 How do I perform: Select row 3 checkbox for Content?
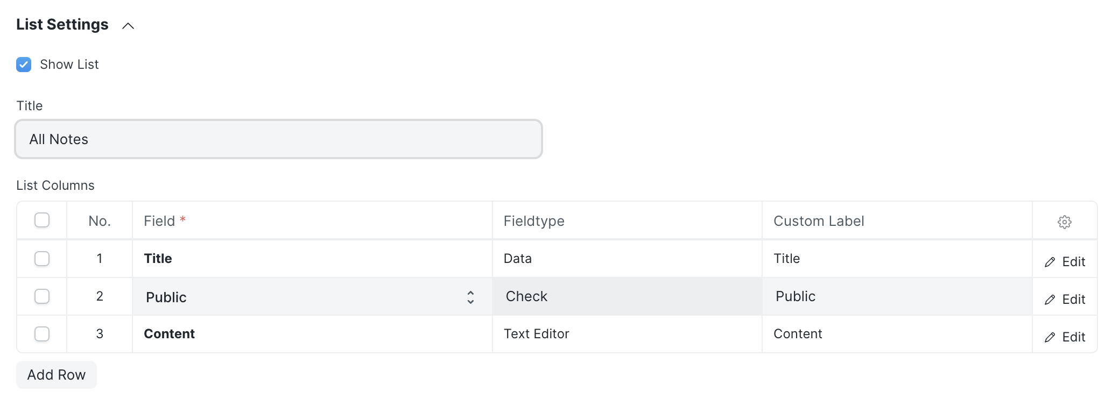[42, 334]
